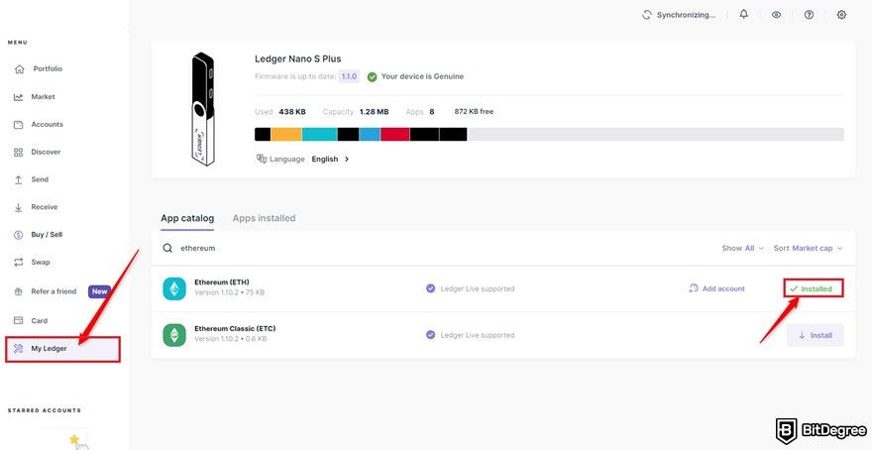Expand the English language chevron
Image resolution: width=872 pixels, height=450 pixels.
coord(347,159)
